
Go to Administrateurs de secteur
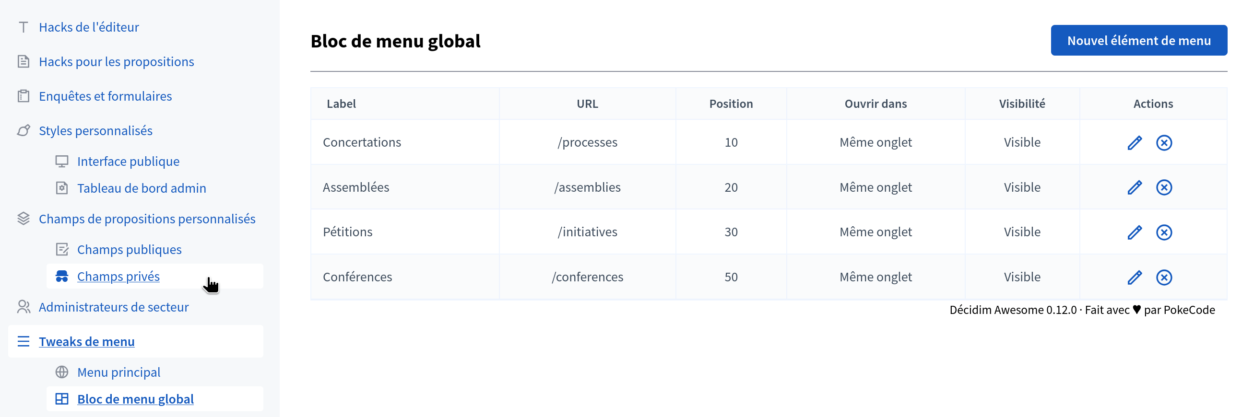[x=113, y=307]
